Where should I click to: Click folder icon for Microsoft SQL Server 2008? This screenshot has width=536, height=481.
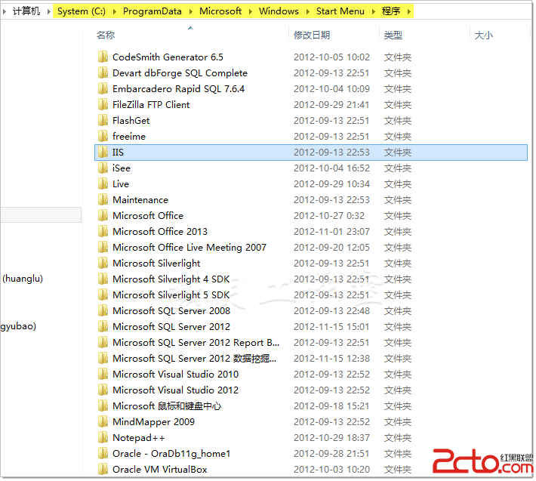(x=103, y=311)
